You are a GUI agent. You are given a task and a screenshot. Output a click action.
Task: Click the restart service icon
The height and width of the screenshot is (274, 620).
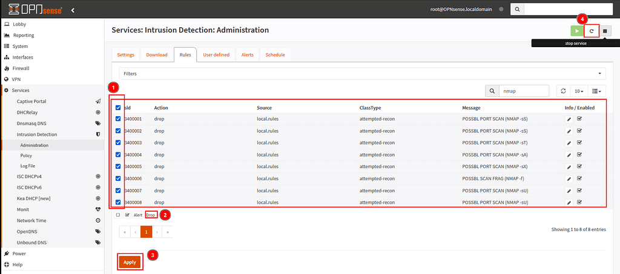(591, 31)
